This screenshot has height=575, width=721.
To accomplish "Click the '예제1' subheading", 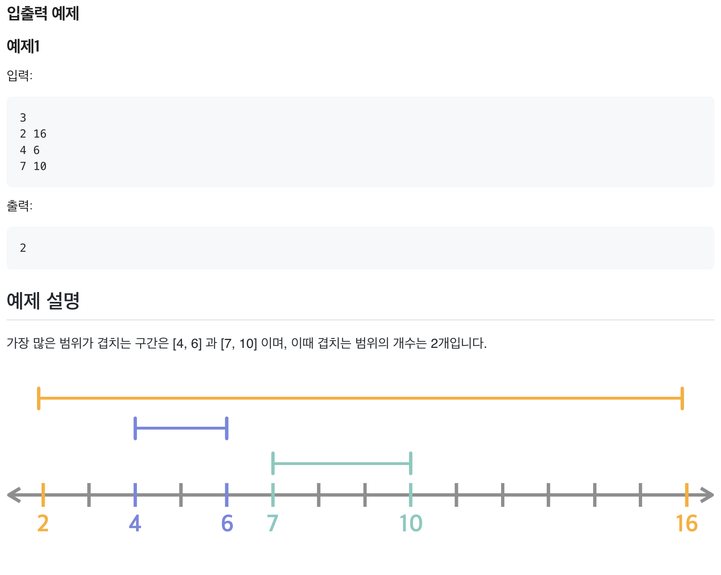I will [x=23, y=46].
